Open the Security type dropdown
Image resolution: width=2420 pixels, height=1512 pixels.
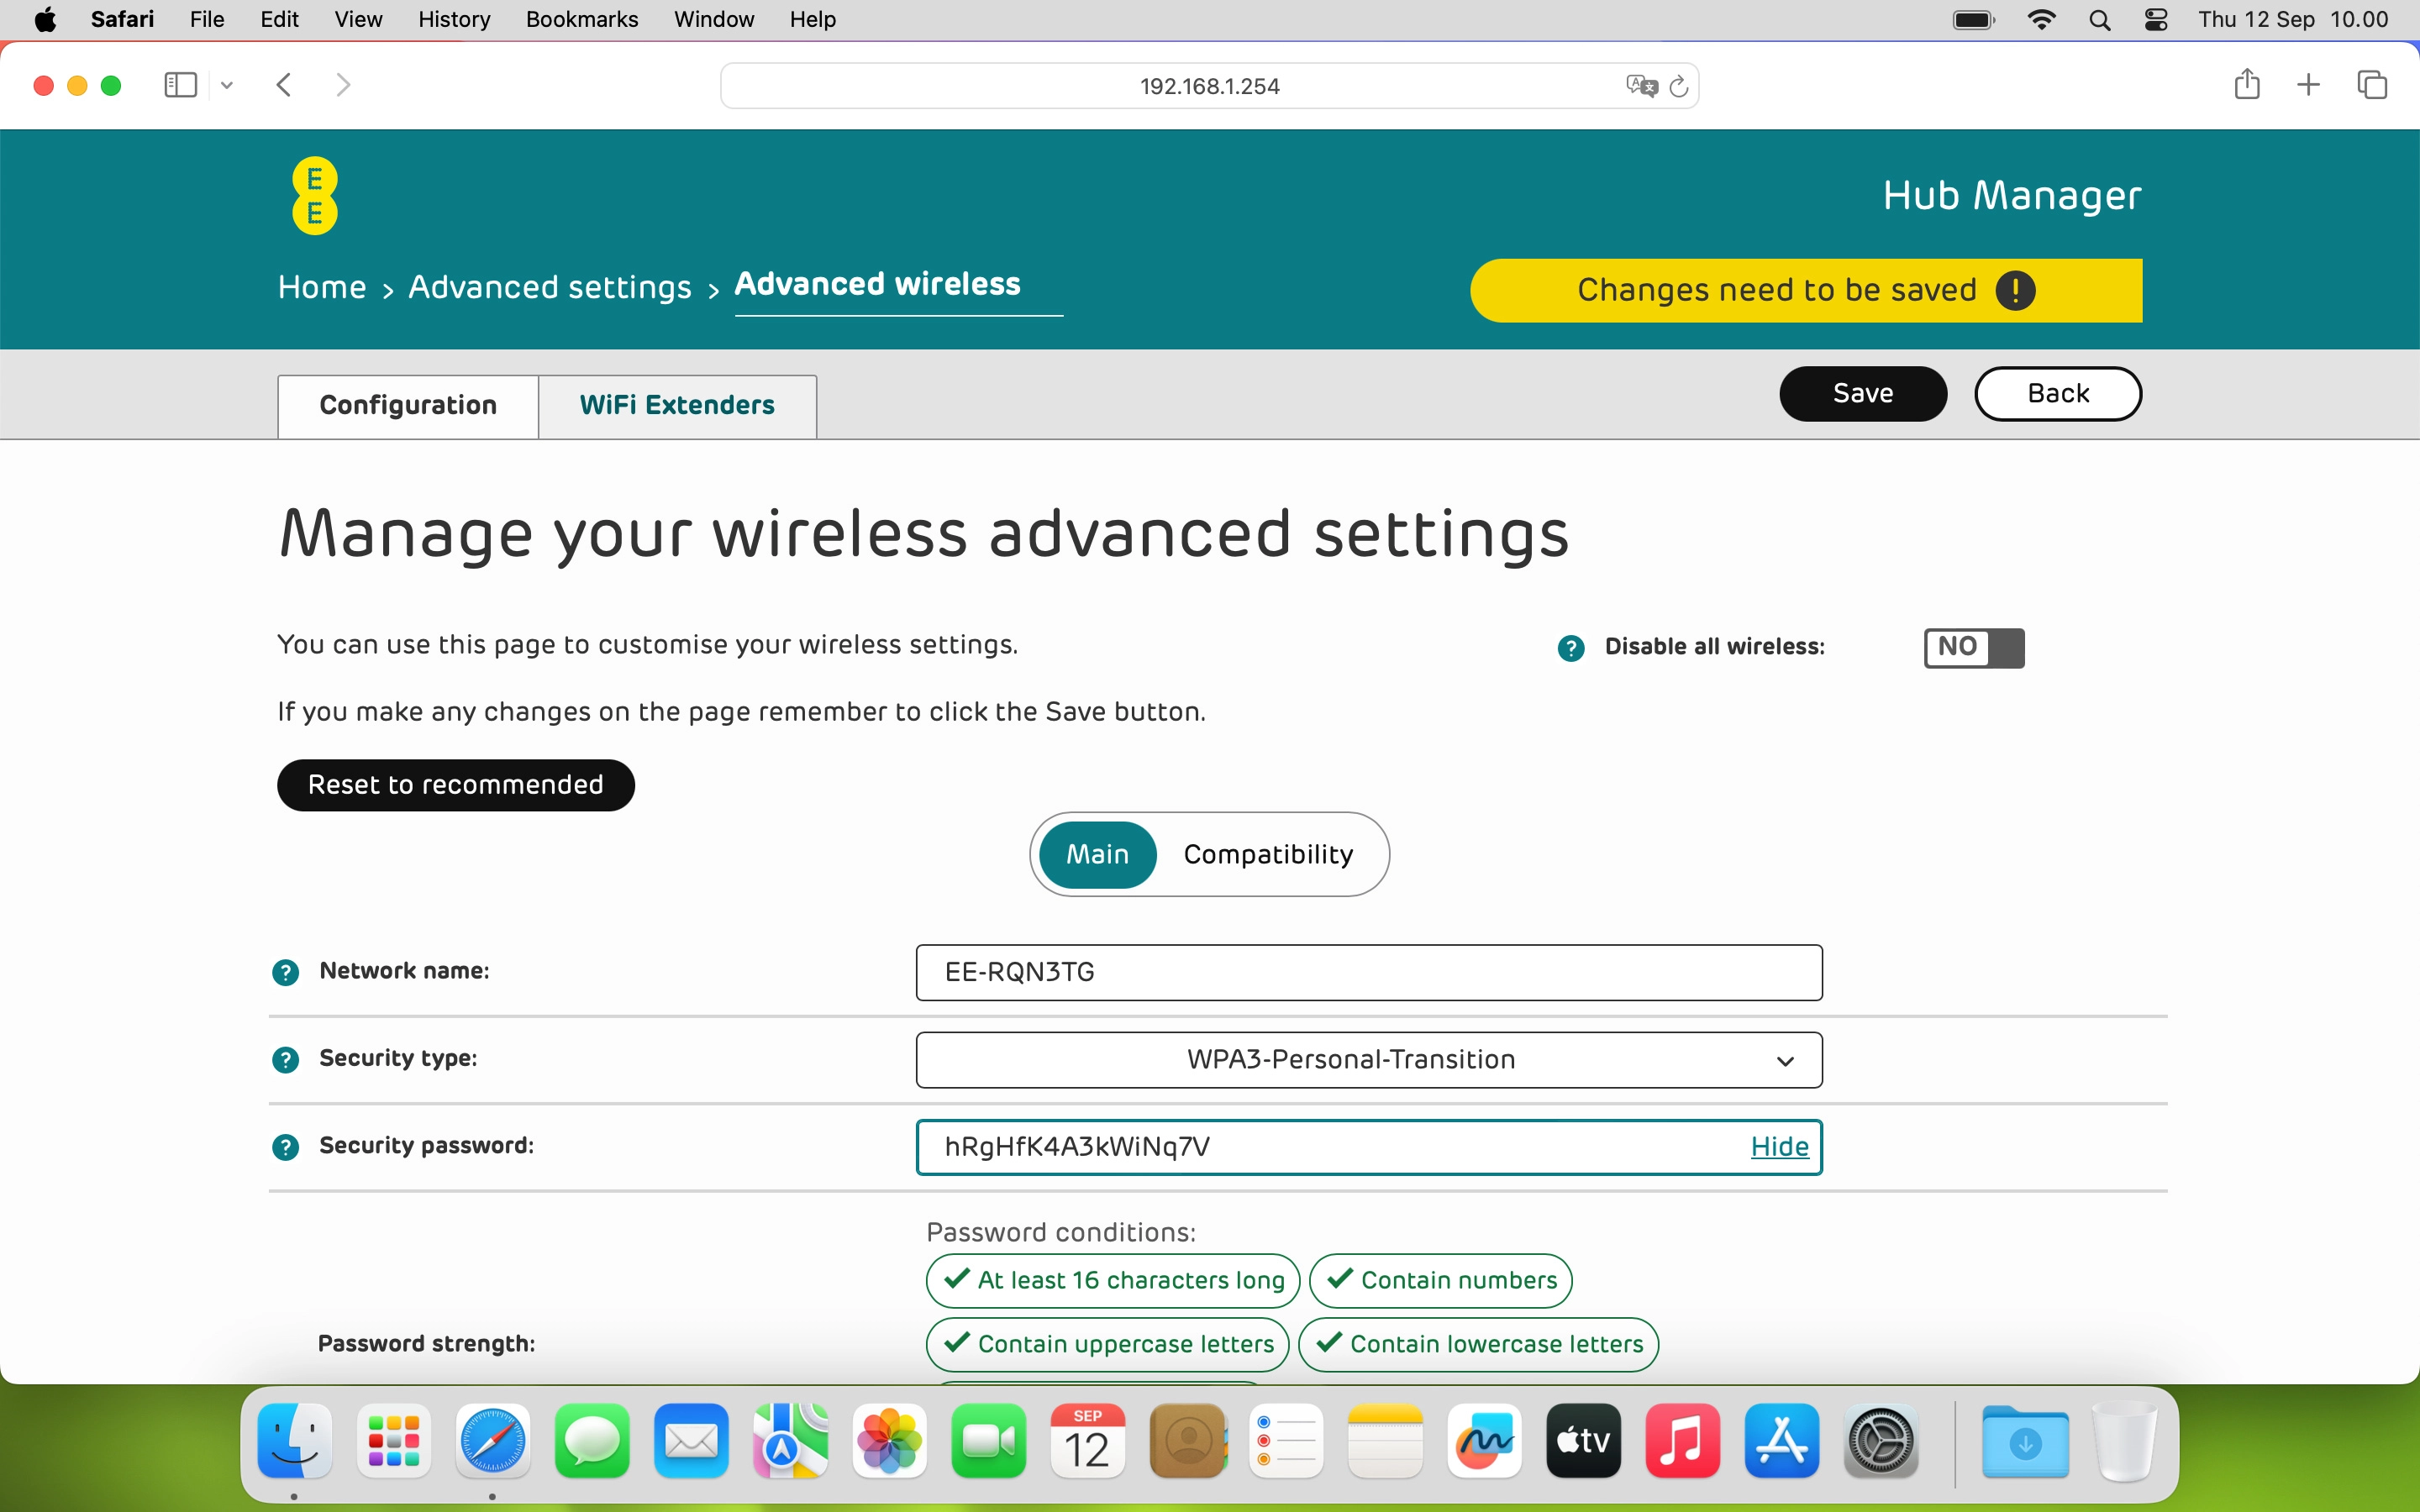click(x=1368, y=1060)
